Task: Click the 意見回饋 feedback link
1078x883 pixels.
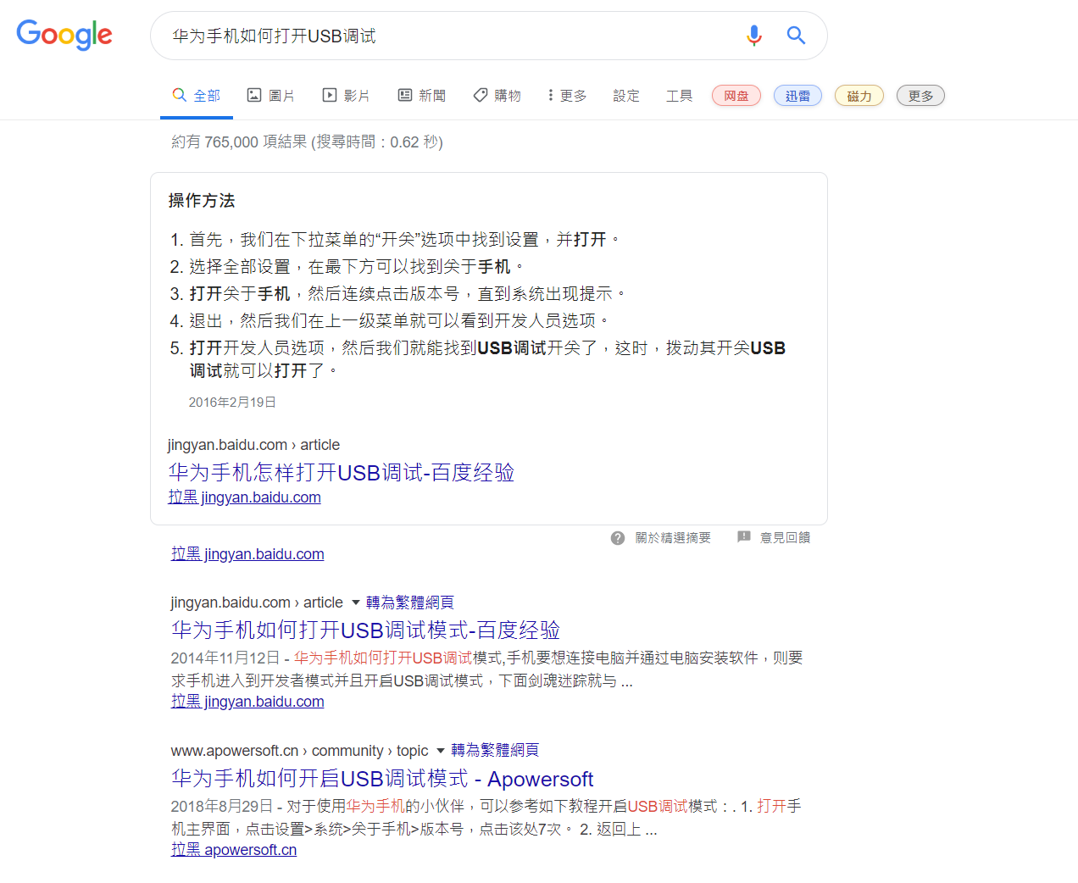Action: coord(785,538)
